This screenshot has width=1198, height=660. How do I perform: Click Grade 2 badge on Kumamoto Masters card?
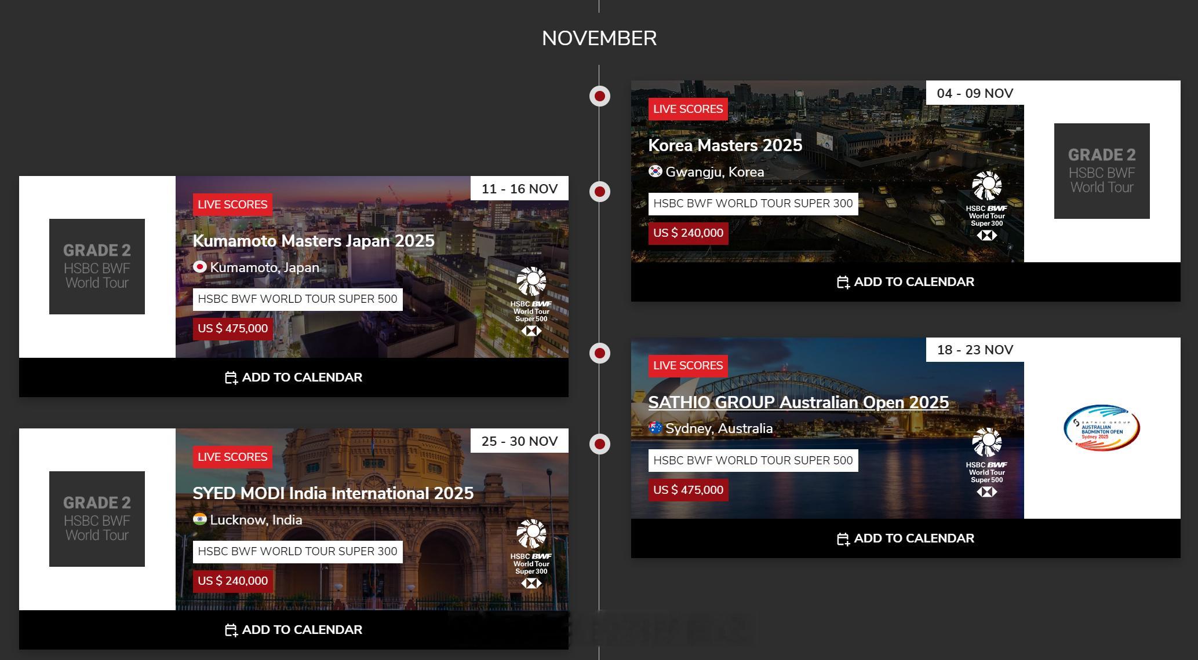97,266
